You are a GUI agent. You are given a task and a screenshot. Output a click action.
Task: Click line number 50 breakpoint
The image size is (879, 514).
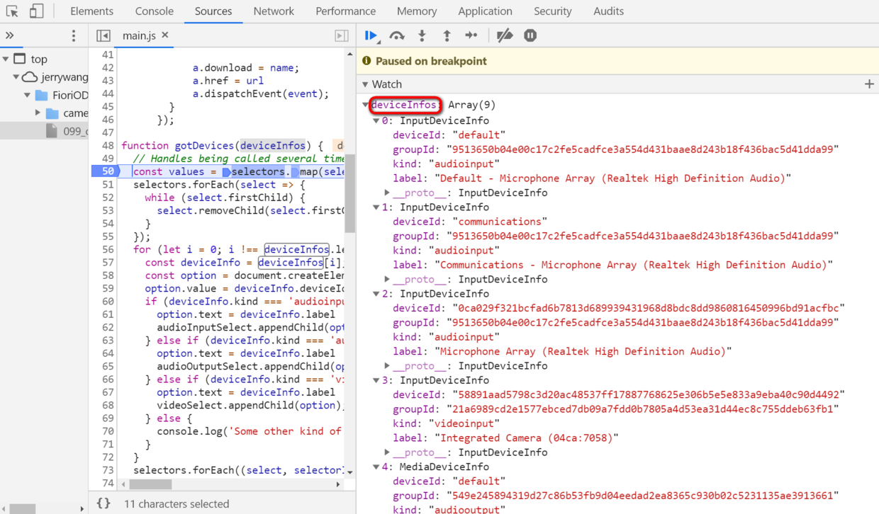point(104,171)
